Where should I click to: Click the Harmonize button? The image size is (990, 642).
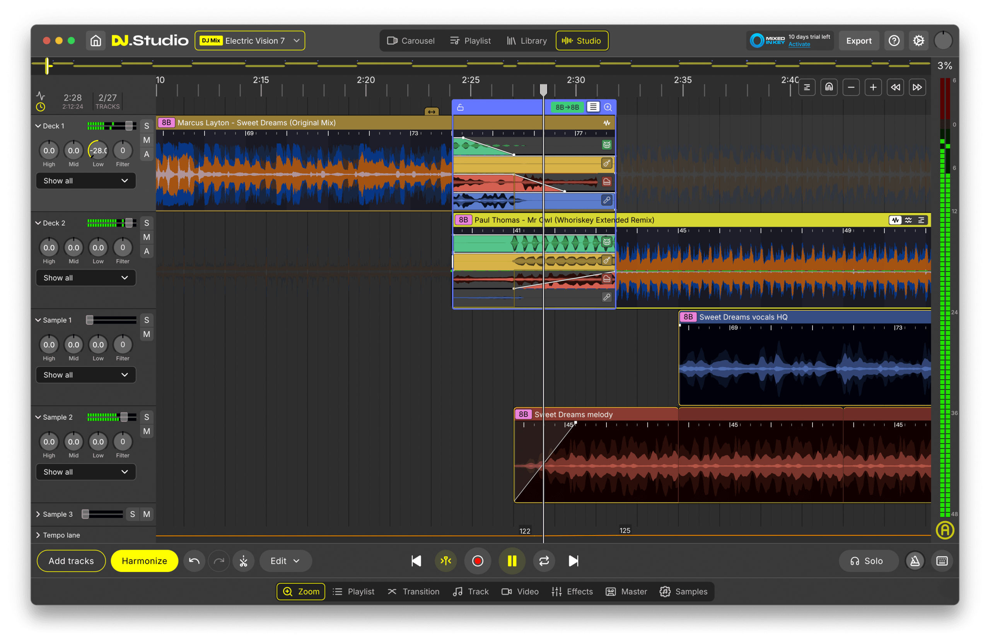click(144, 561)
